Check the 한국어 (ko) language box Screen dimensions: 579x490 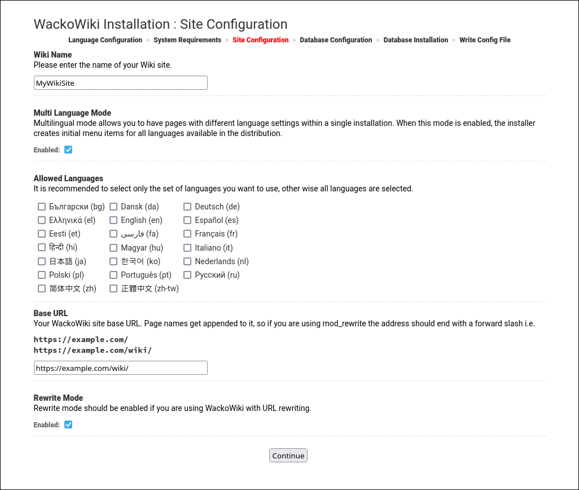113,261
